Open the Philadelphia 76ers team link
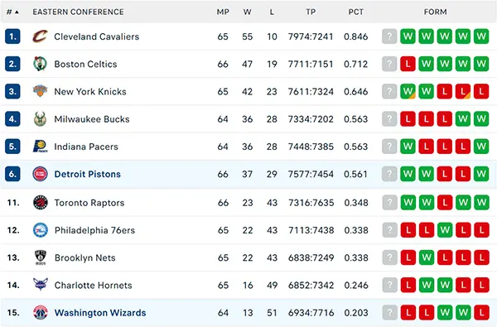The height and width of the screenshot is (327, 497). point(94,230)
